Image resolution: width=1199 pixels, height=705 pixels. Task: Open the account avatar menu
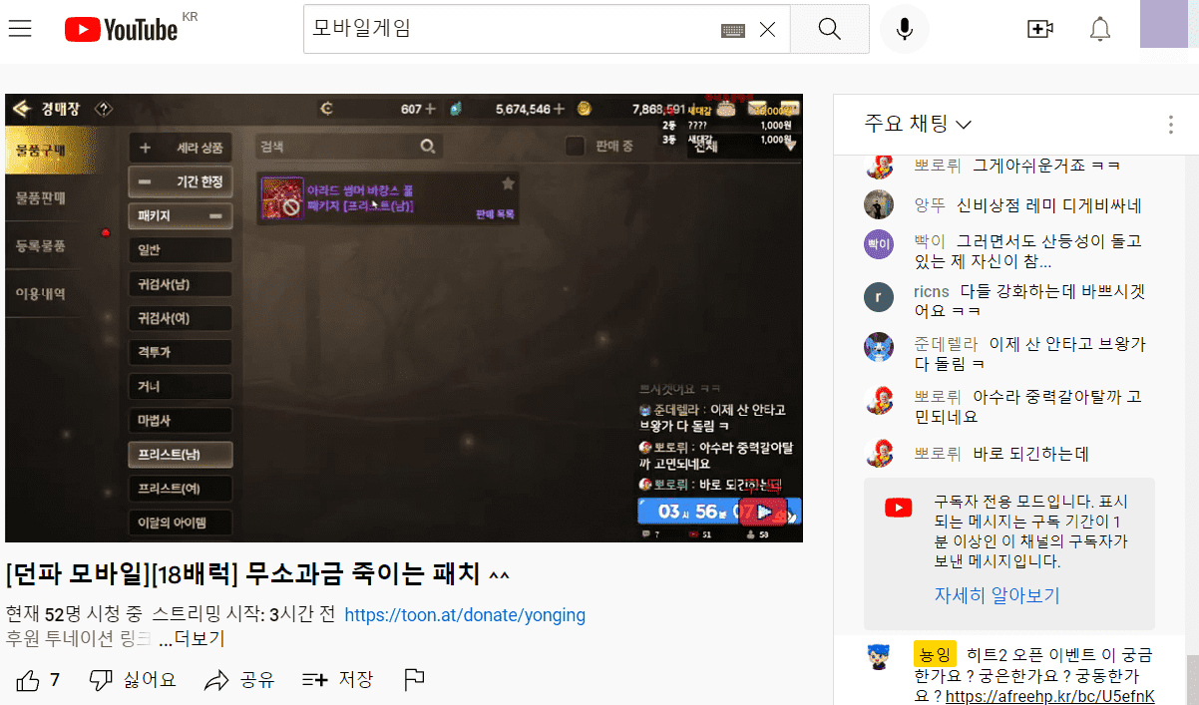click(x=1163, y=24)
